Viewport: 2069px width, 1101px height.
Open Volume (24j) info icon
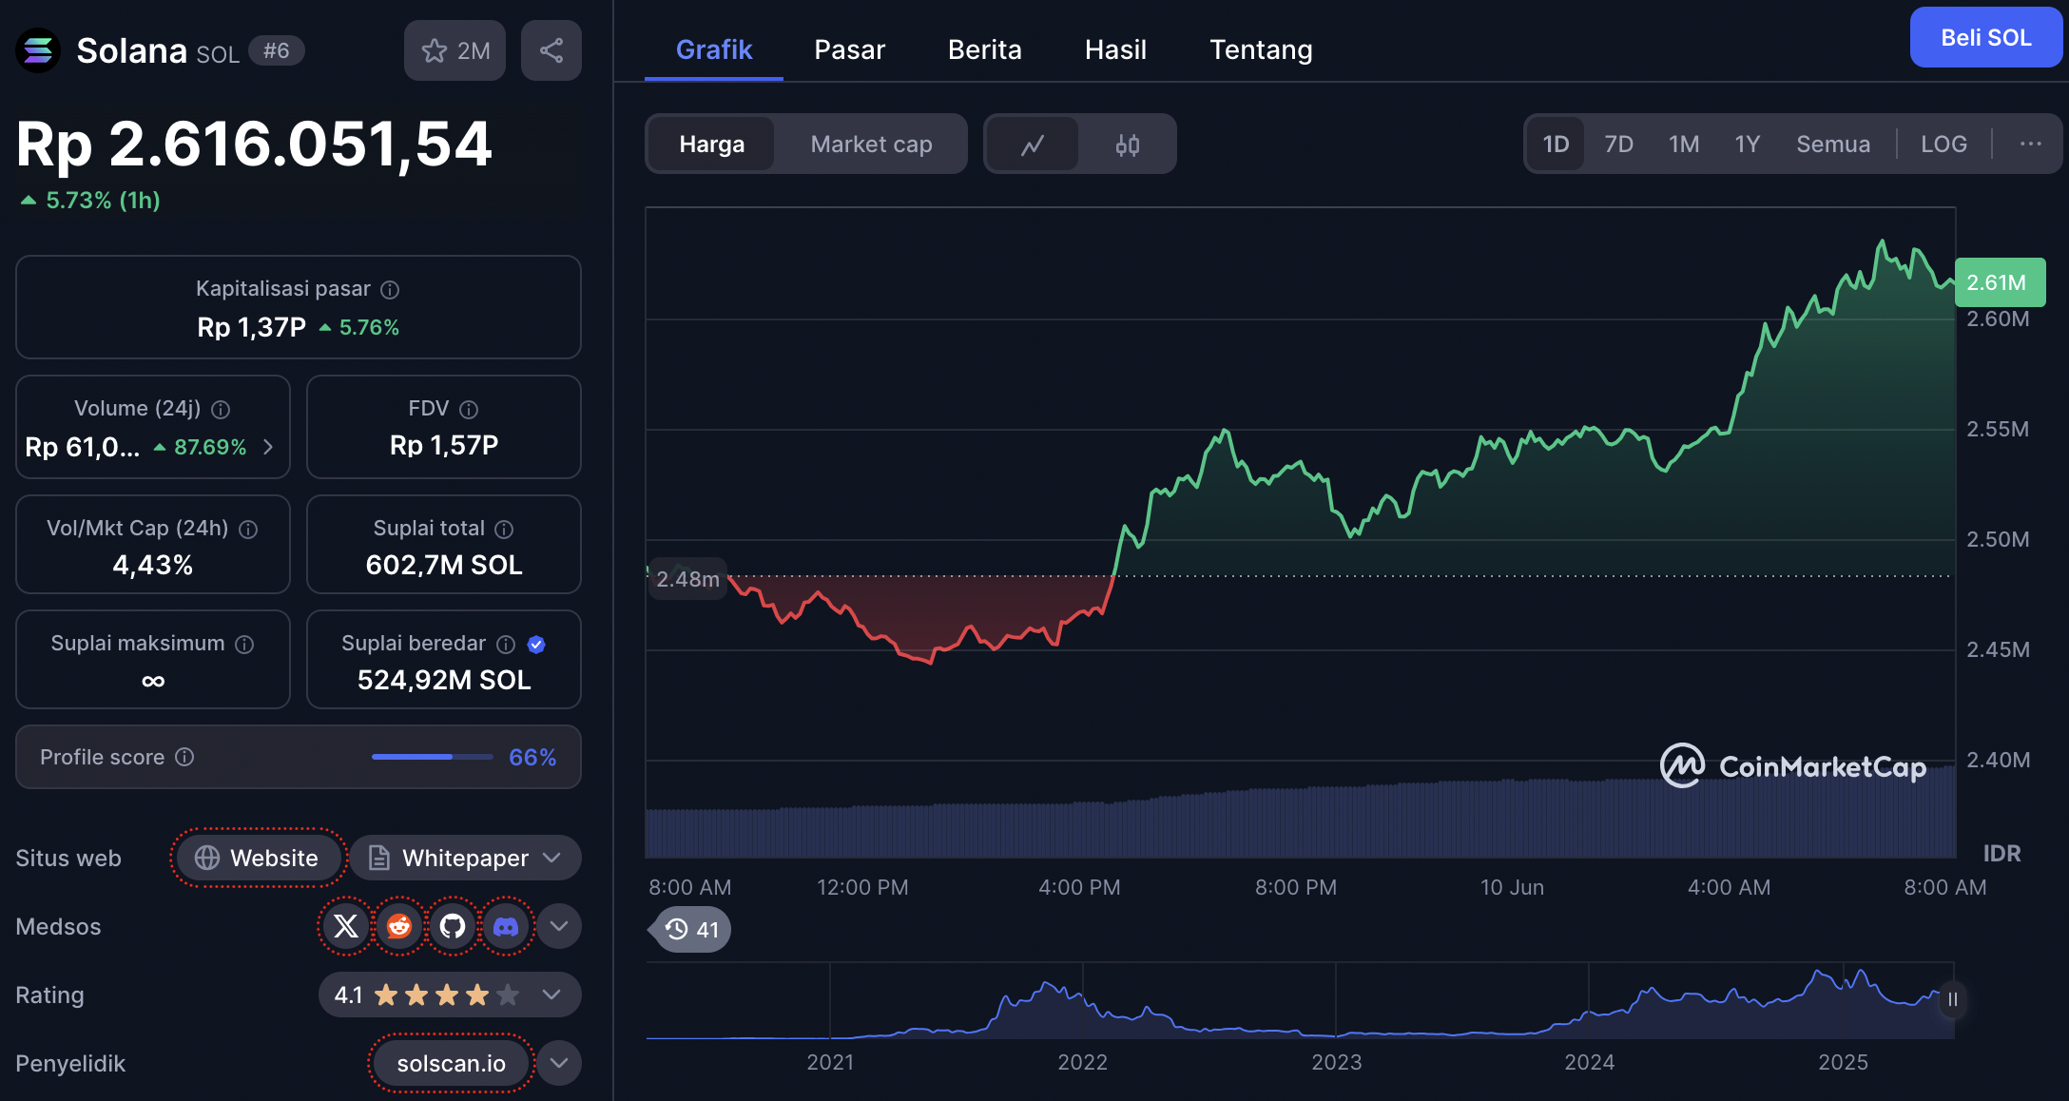pos(221,409)
